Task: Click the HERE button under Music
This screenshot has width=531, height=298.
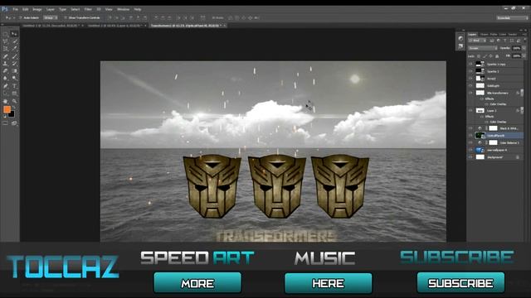Action: pyautogui.click(x=329, y=283)
